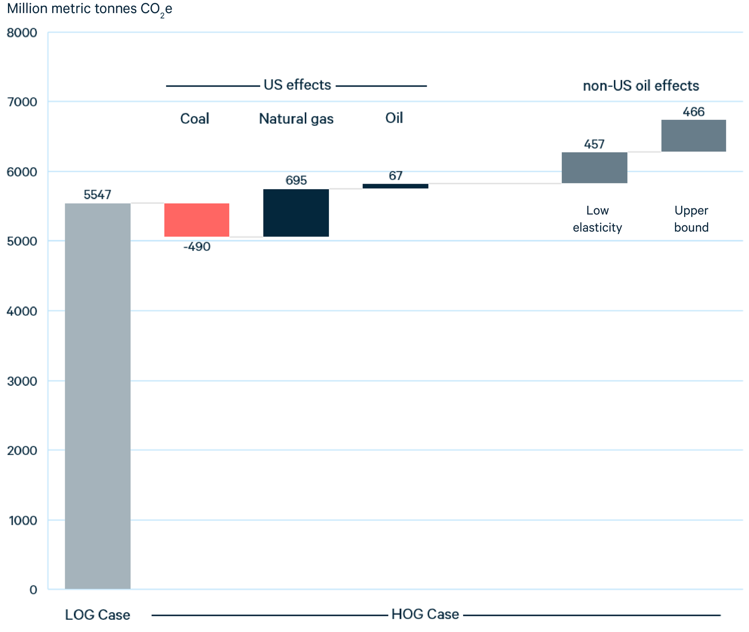Click the 8000 y-axis tick label

[22, 33]
